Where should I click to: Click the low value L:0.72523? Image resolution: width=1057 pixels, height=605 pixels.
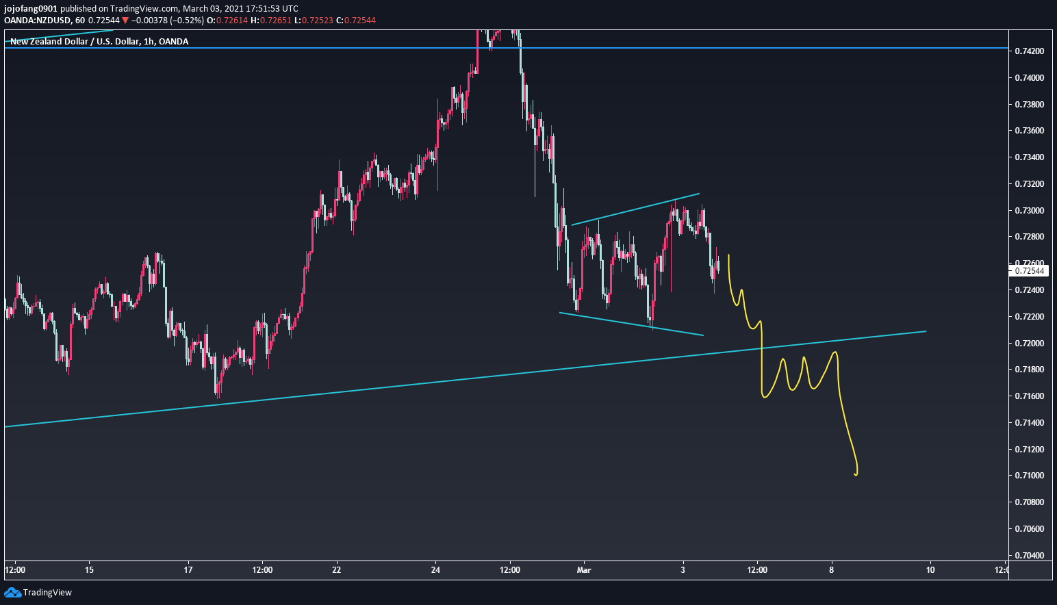click(x=314, y=21)
